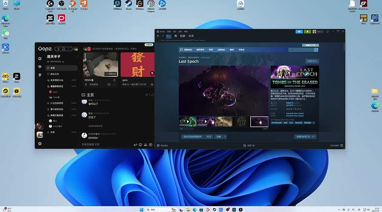Click magnifier search button in Steam store
The width and height of the screenshot is (382, 212).
coord(316,50)
